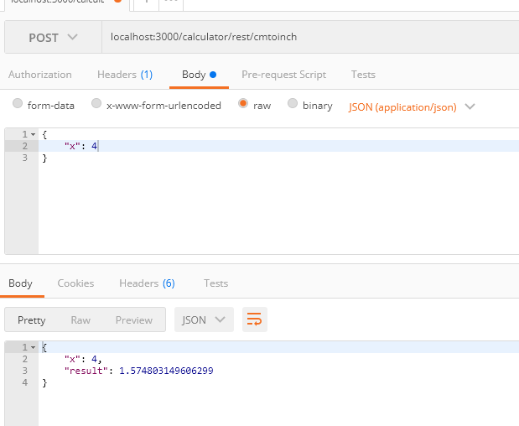The height and width of the screenshot is (426, 519).
Task: Collapse request body line 1 fold arrow
Action: pyautogui.click(x=33, y=134)
